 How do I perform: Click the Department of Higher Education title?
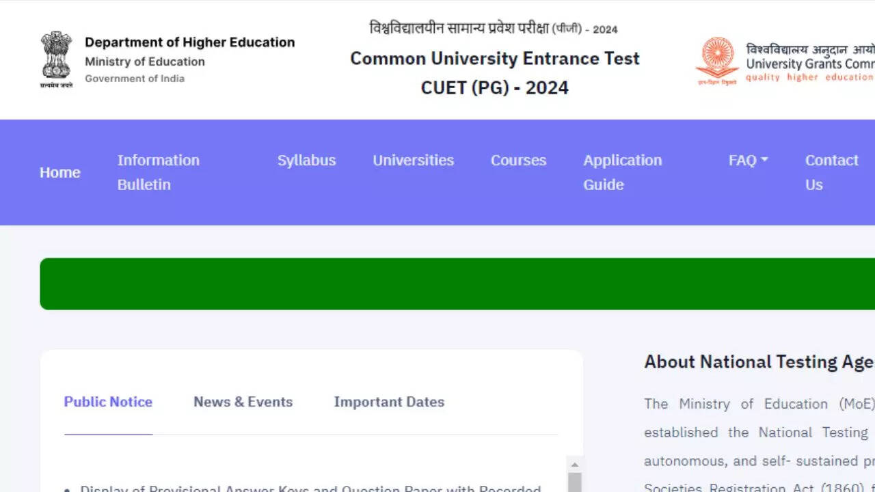[x=190, y=42]
